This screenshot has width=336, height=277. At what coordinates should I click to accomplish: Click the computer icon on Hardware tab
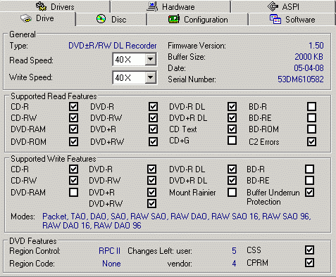point(152,6)
